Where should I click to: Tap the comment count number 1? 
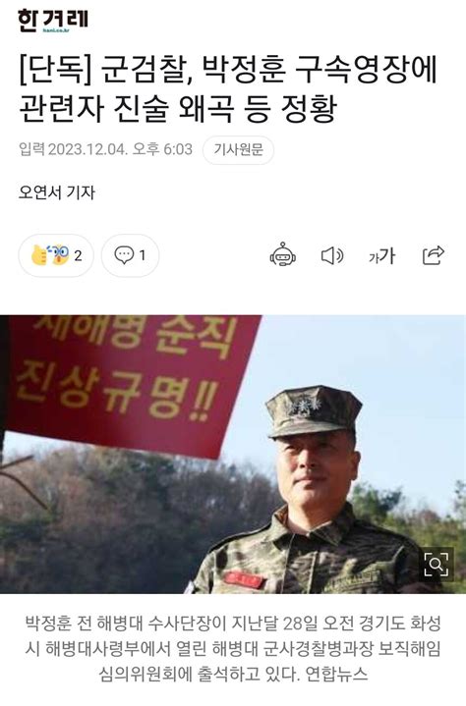[x=143, y=255]
